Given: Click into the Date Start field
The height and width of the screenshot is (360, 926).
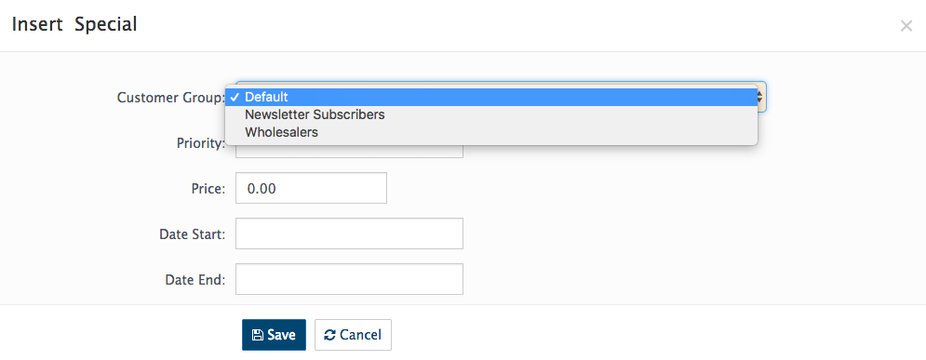Looking at the screenshot, I should point(349,233).
